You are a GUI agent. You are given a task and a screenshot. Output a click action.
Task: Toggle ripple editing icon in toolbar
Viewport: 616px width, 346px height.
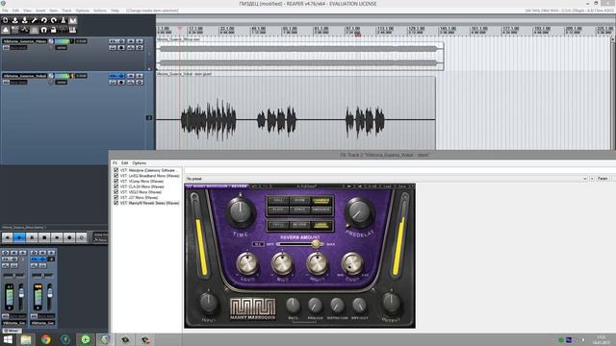pos(15,30)
